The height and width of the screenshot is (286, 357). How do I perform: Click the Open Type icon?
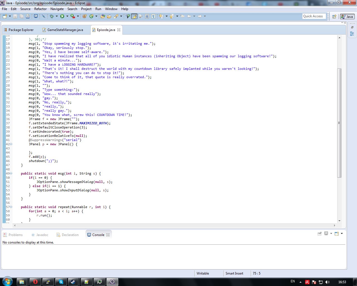click(103, 16)
